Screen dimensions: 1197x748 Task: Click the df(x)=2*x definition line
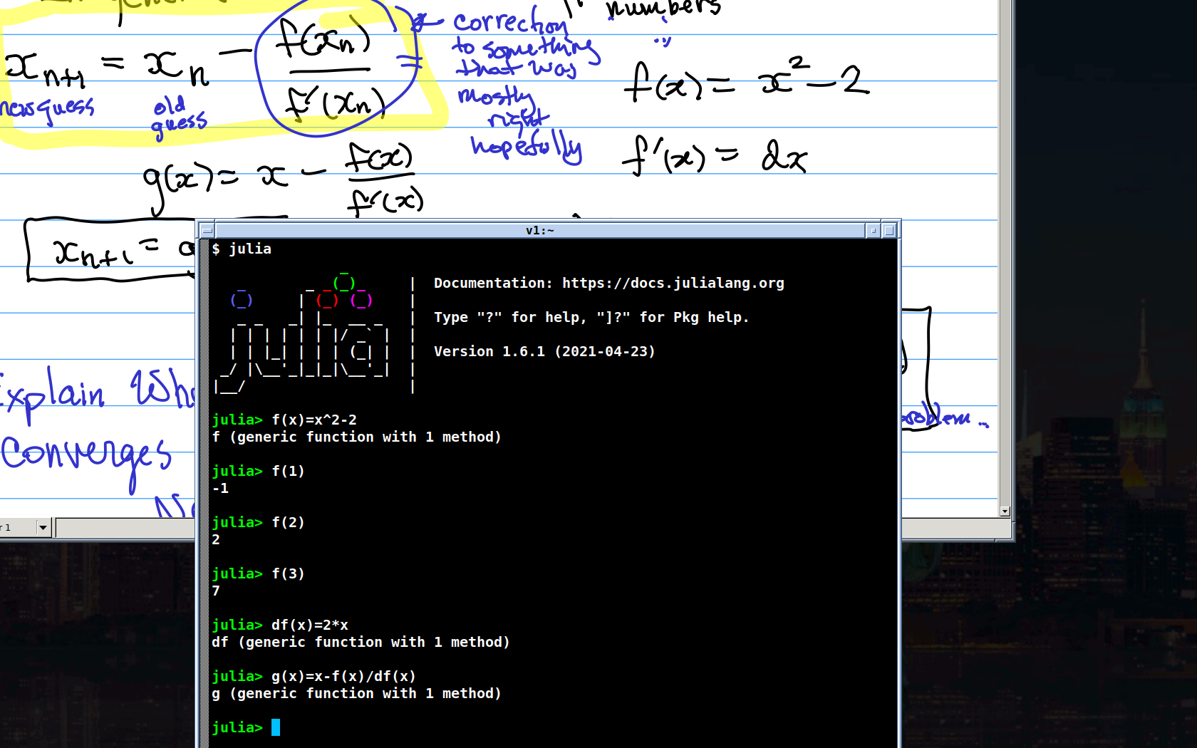309,625
